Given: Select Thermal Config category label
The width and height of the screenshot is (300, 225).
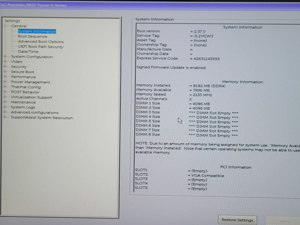Looking at the screenshot, I should 26,87.
